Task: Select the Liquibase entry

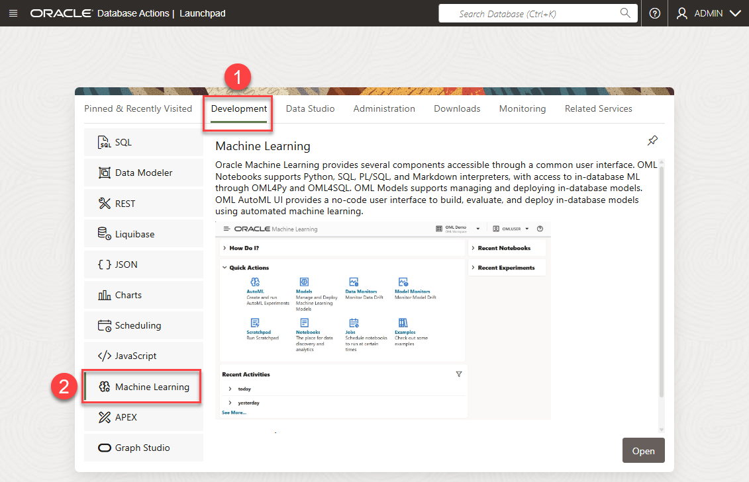Action: 144,234
